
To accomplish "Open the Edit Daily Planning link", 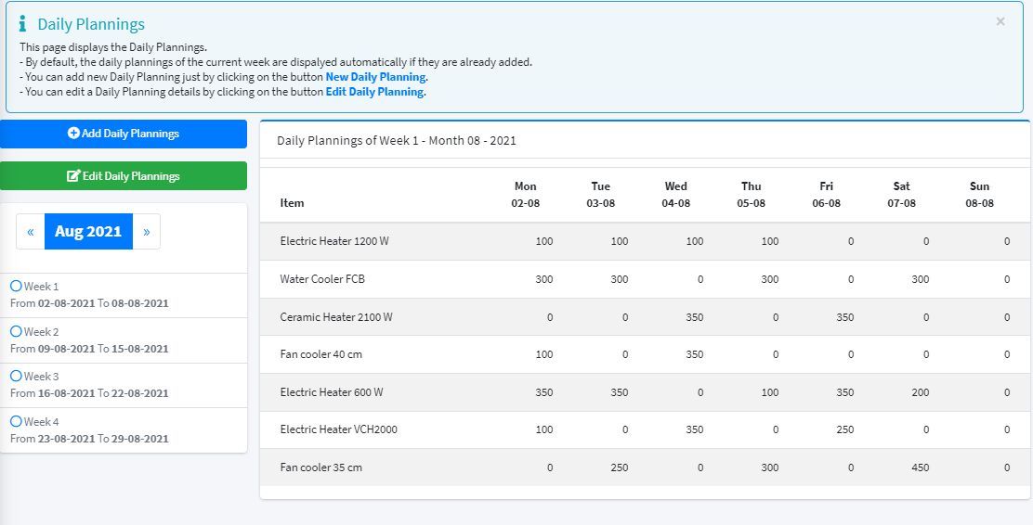I will click(x=374, y=92).
